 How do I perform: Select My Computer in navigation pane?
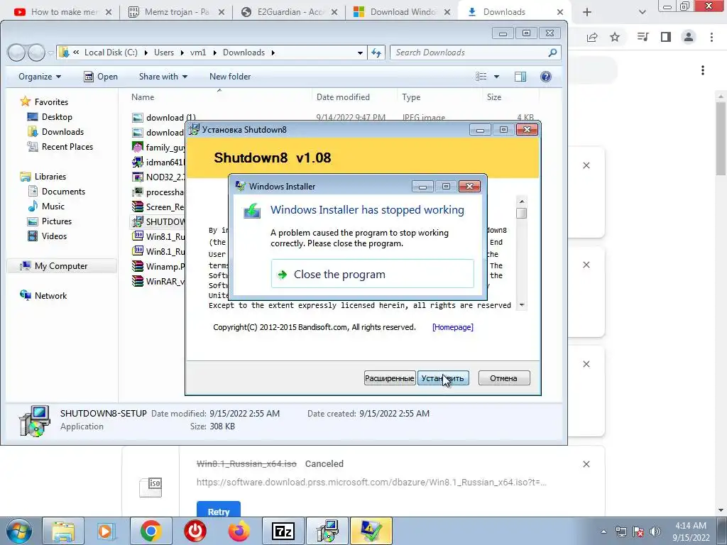click(61, 266)
